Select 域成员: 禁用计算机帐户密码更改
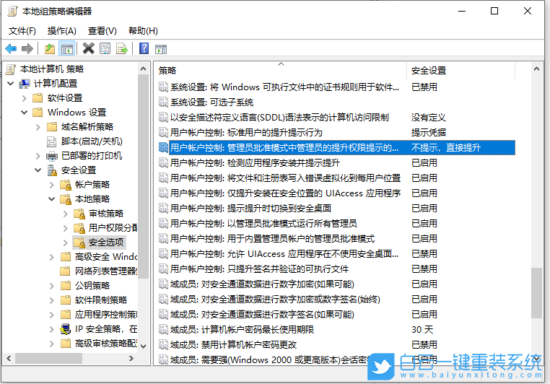This screenshot has width=550, height=384. point(233,345)
